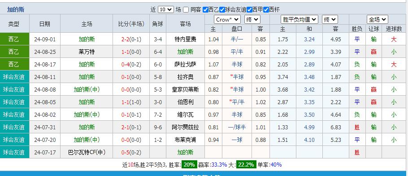Click date 24-07-31
Image resolution: width=408 pixels, height=176 pixels.
[45, 127]
